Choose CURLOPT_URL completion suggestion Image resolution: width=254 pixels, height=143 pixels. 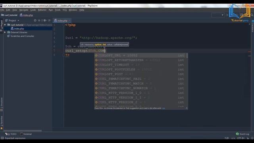(x=140, y=56)
